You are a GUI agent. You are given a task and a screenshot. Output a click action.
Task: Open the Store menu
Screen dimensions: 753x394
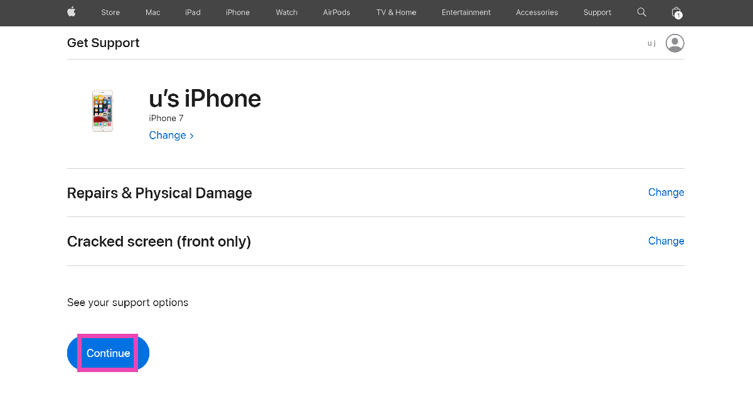tap(110, 13)
